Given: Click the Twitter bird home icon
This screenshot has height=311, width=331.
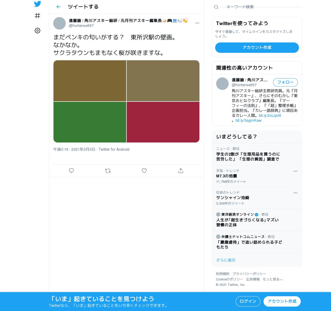Looking at the screenshot, I should [37, 4].
